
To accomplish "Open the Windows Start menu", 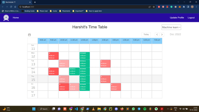I will click(x=34, y=109).
